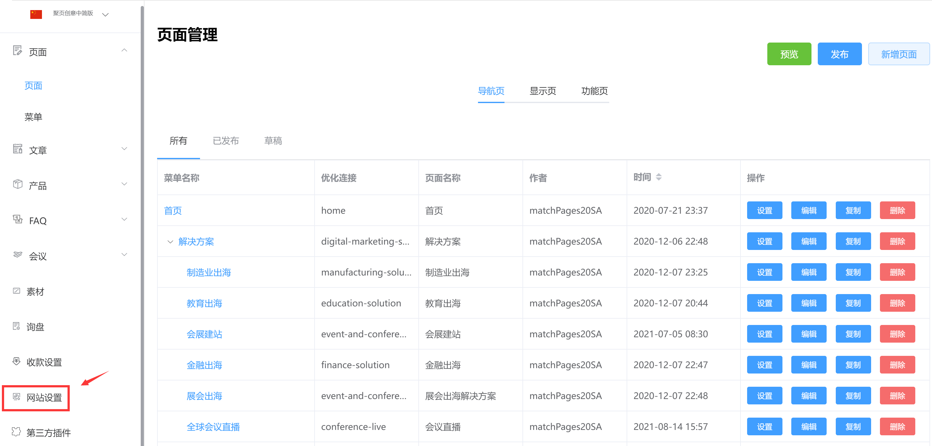The image size is (932, 446).
Task: Switch to the 显示页 tab
Action: (x=543, y=91)
